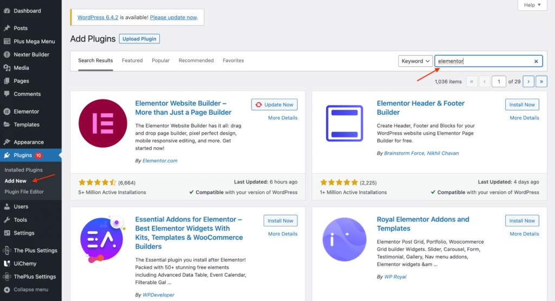Click the Tools wrench icon
This screenshot has width=555, height=301.
(7, 220)
